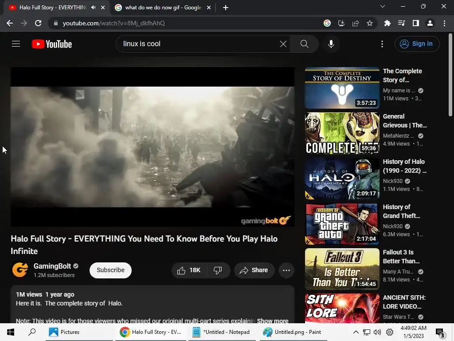Open General Grievous Complete Life thumbnail
Viewport: 454px width, 341px height.
(342, 133)
